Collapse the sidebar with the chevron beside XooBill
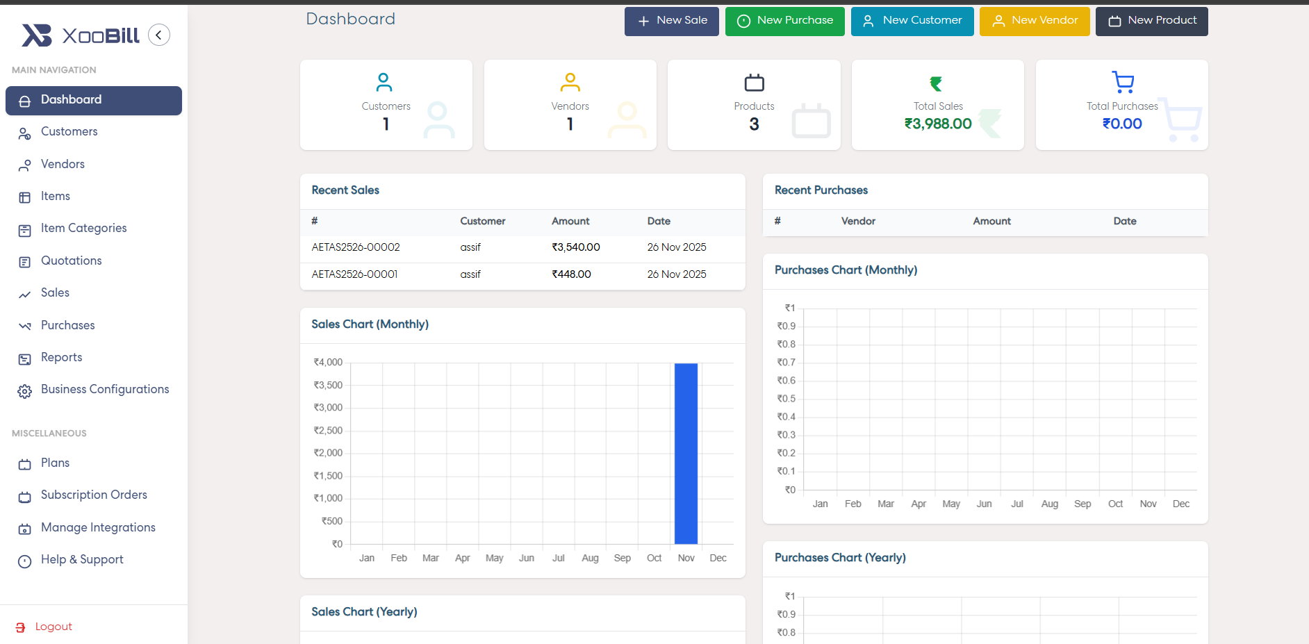Image resolution: width=1309 pixels, height=644 pixels. click(159, 35)
